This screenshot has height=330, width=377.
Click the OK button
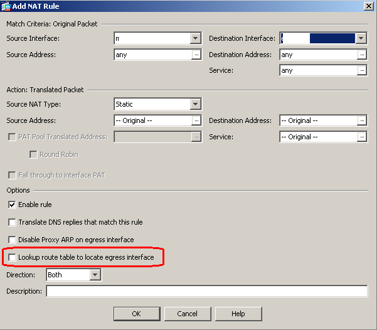click(136, 314)
